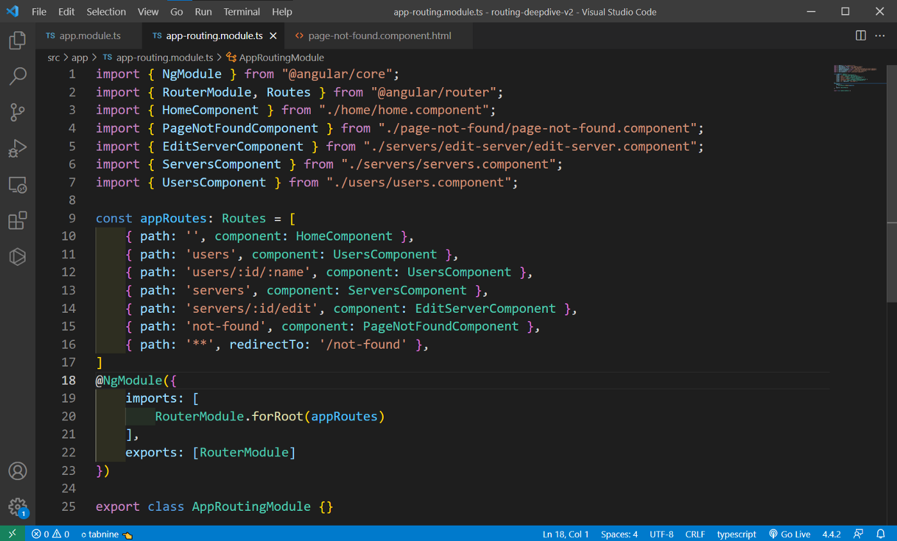Viewport: 897px width, 541px height.
Task: Click 'appRoutes' constant name on line 9
Action: coord(173,218)
